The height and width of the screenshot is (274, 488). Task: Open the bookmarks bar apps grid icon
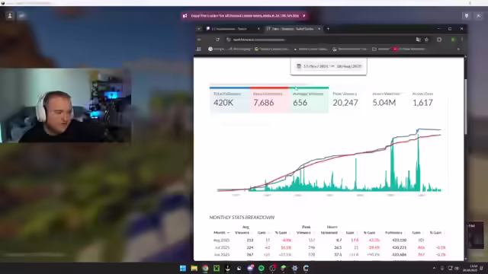(199, 49)
